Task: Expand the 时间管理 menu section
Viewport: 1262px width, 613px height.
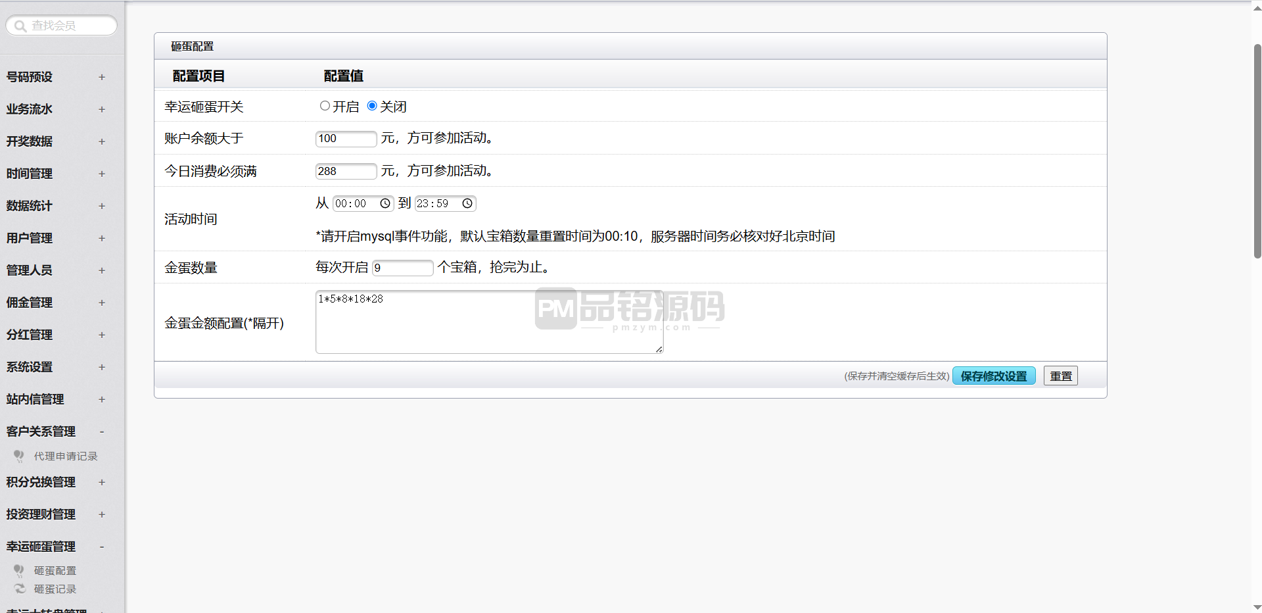Action: 102,174
